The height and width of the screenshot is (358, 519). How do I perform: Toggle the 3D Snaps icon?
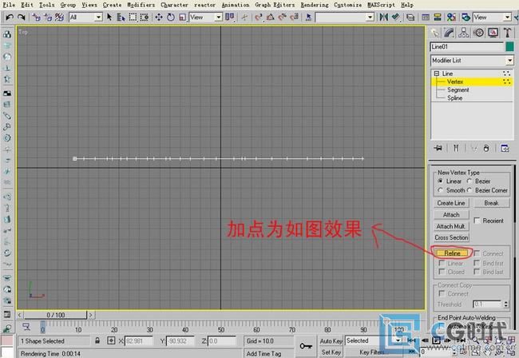[259, 17]
